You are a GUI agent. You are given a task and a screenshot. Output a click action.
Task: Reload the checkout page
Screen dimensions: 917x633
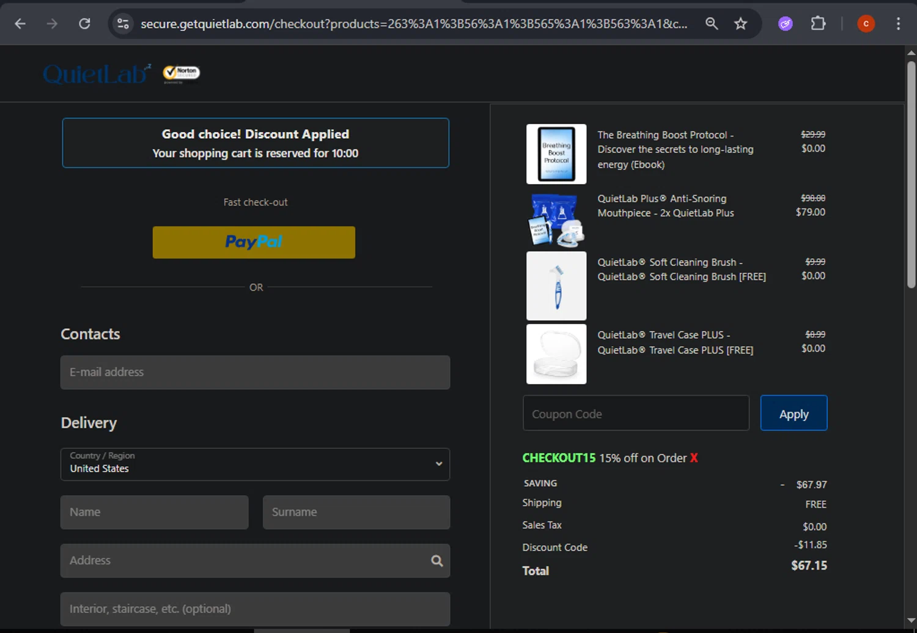pyautogui.click(x=85, y=24)
